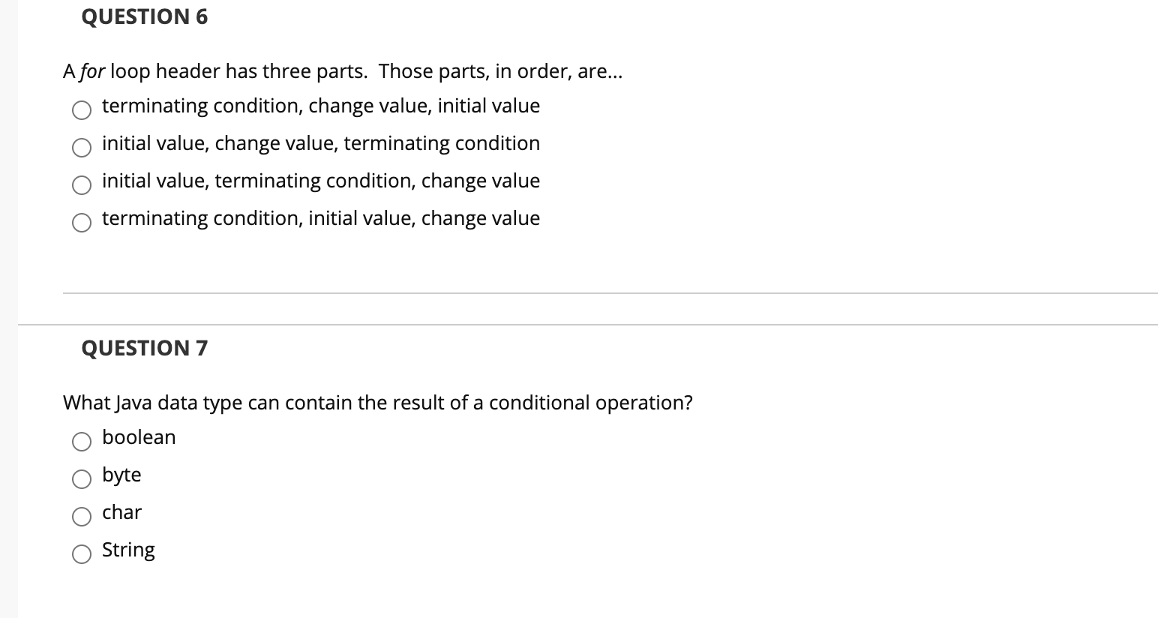Select the 'char' radio button in Question 7
The image size is (1158, 618).
pyautogui.click(x=81, y=516)
